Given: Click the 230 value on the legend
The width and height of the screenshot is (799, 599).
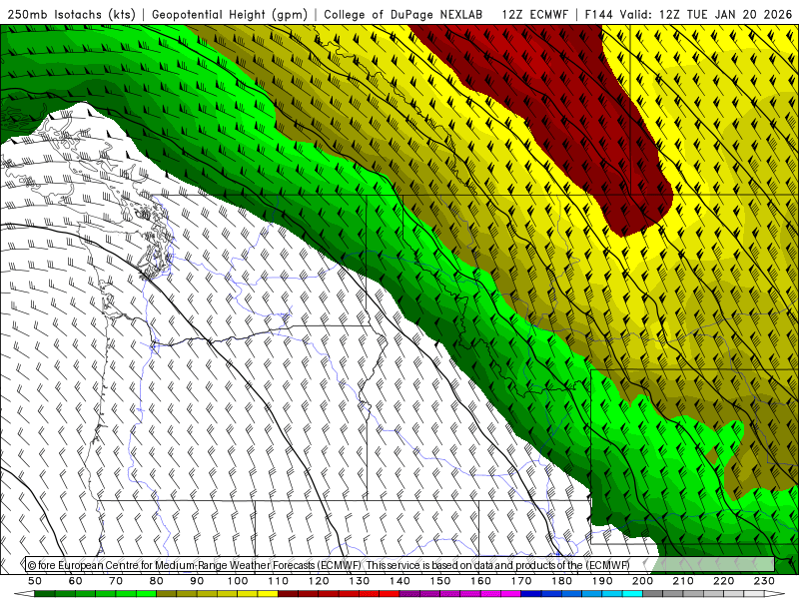Looking at the screenshot, I should [764, 581].
